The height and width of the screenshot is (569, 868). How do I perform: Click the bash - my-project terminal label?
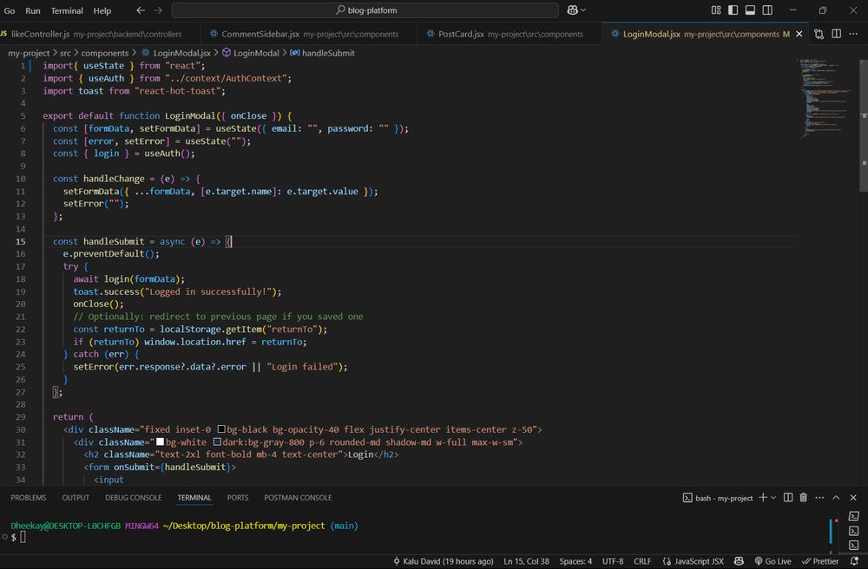tap(718, 498)
